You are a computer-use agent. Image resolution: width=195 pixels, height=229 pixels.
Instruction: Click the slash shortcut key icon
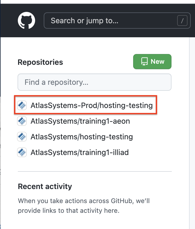[182, 21]
